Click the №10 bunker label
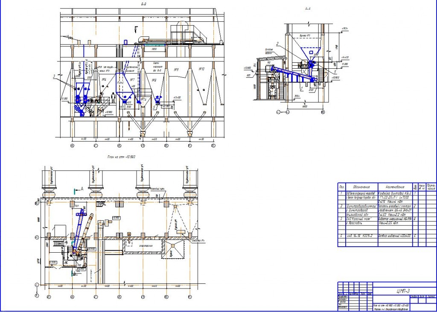The height and width of the screenshot is (312, 437). point(201,69)
